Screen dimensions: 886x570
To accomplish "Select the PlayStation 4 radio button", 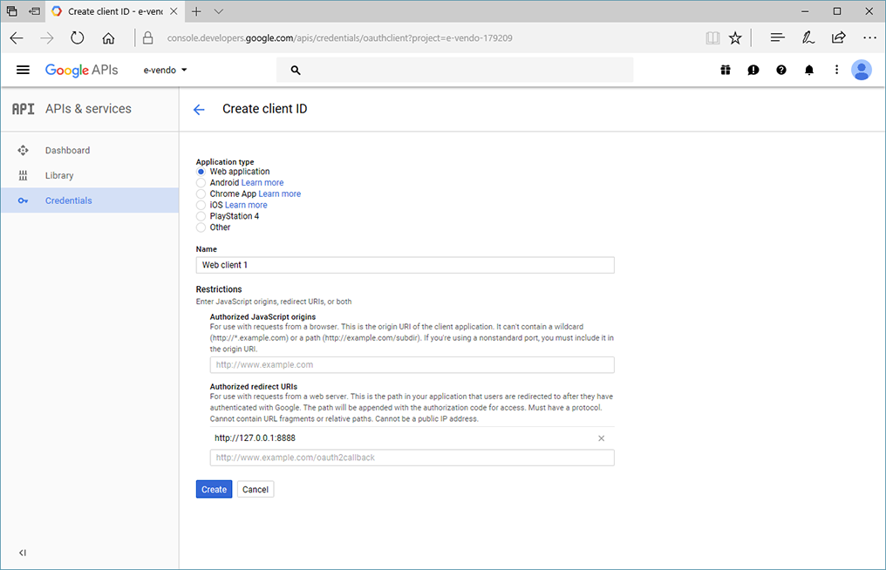I will point(201,216).
